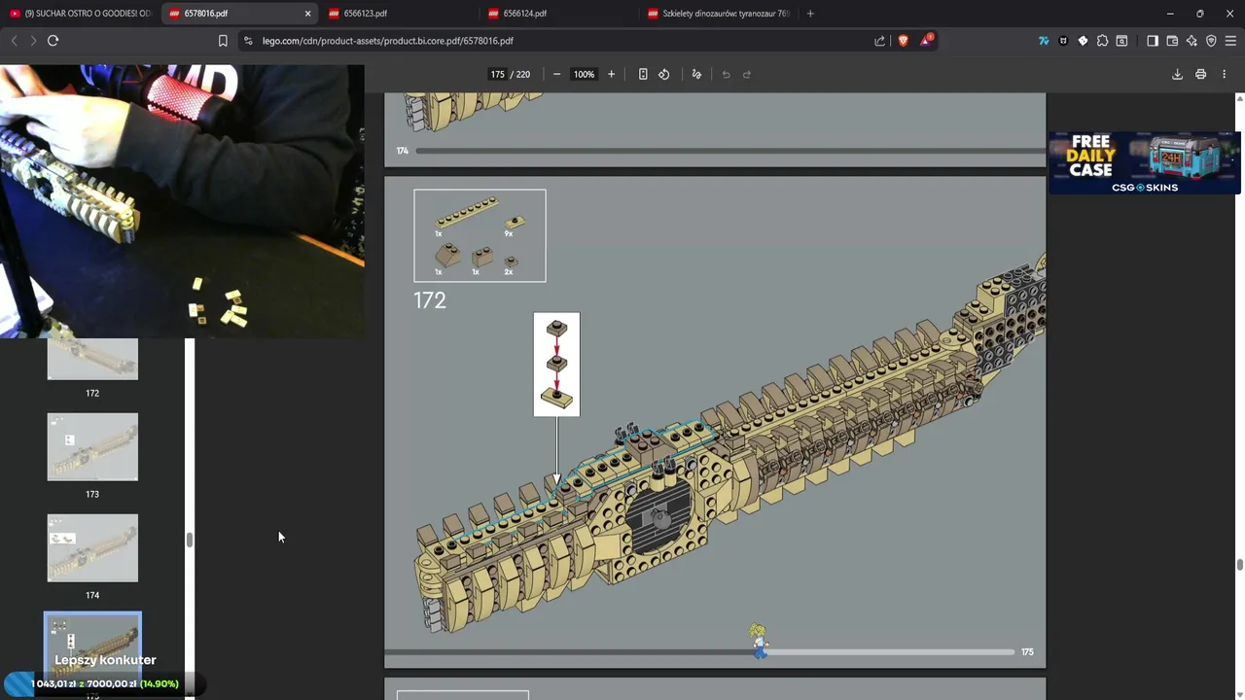1245x700 pixels.
Task: Open the white tag extension icon
Action: [1083, 41]
